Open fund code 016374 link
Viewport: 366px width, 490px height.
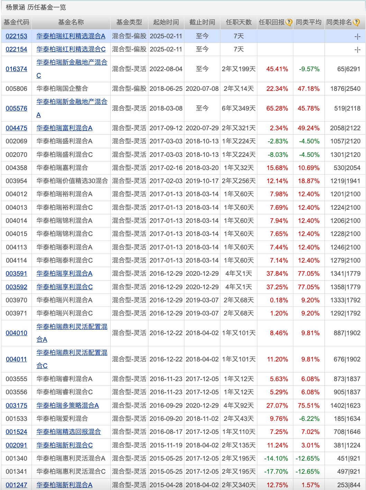pyautogui.click(x=16, y=69)
